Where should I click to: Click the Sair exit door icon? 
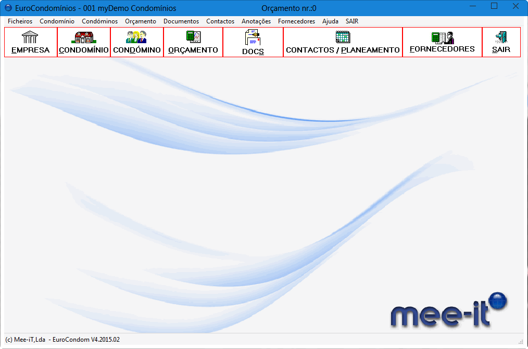tap(501, 37)
